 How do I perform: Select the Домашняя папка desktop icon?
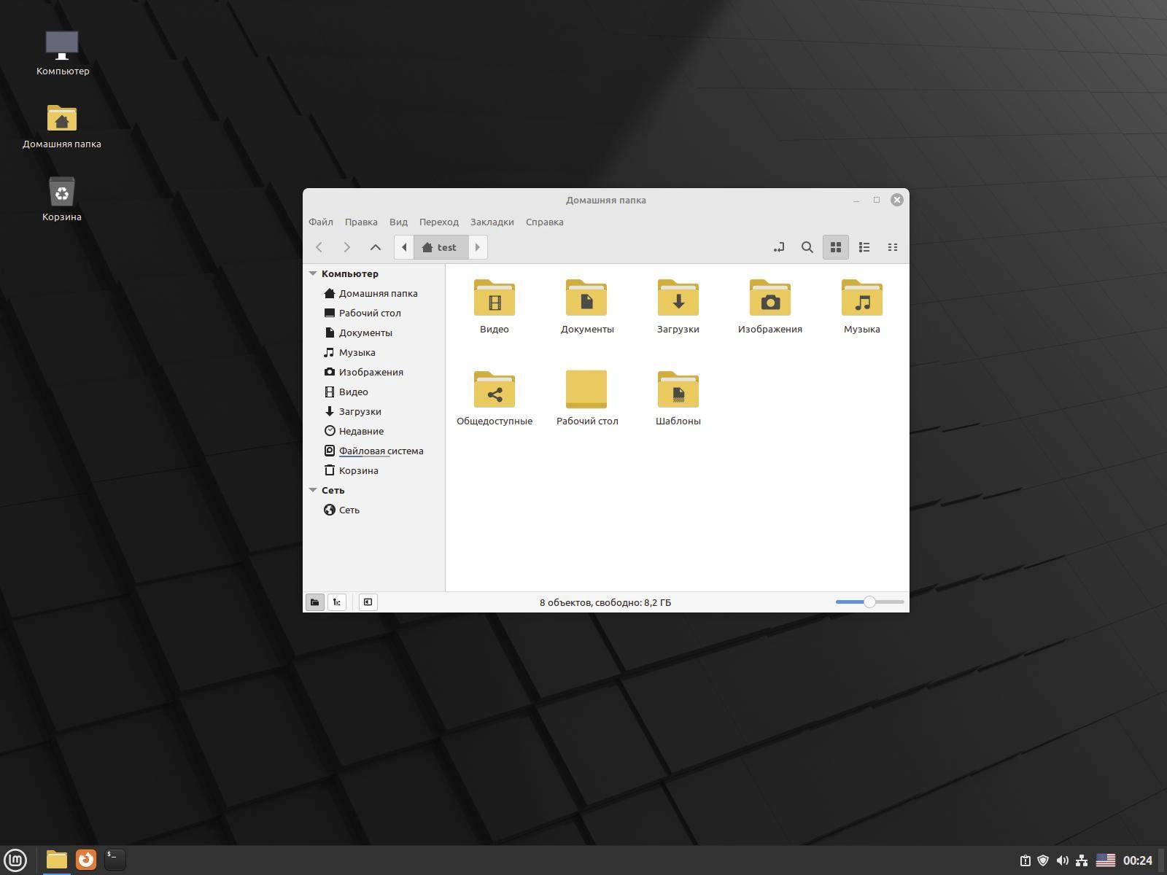click(x=62, y=118)
